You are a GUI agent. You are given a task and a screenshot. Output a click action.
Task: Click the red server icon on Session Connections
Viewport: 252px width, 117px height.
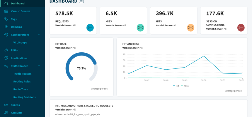[241, 28]
